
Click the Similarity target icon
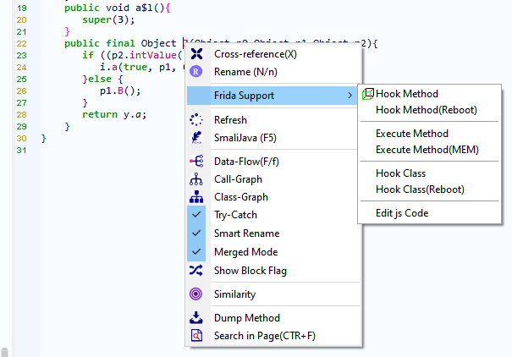click(x=196, y=294)
